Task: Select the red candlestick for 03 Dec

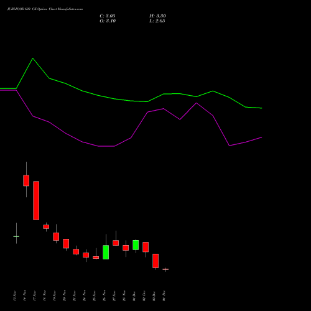Action: (x=155, y=261)
